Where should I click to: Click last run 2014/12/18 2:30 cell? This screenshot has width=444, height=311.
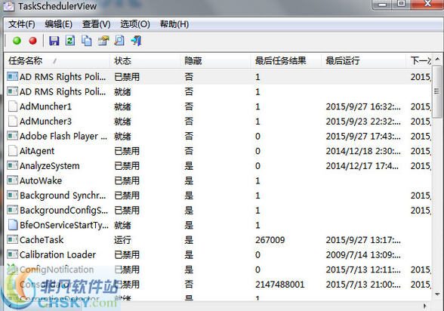point(363,151)
